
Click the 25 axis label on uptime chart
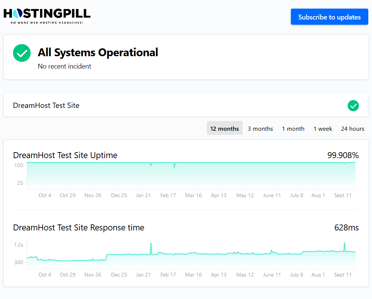pyautogui.click(x=20, y=183)
